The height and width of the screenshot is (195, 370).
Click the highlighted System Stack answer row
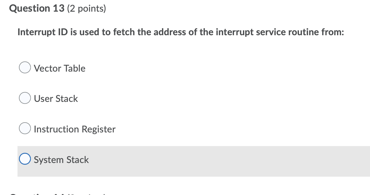(192, 161)
